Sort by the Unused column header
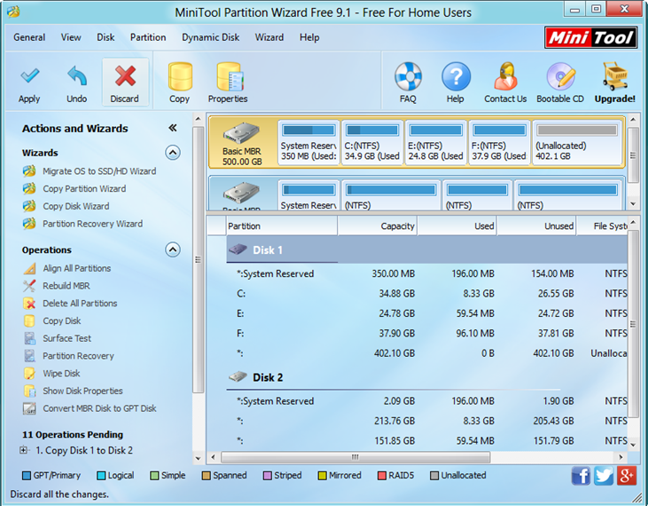The width and height of the screenshot is (648, 506). pyautogui.click(x=536, y=225)
